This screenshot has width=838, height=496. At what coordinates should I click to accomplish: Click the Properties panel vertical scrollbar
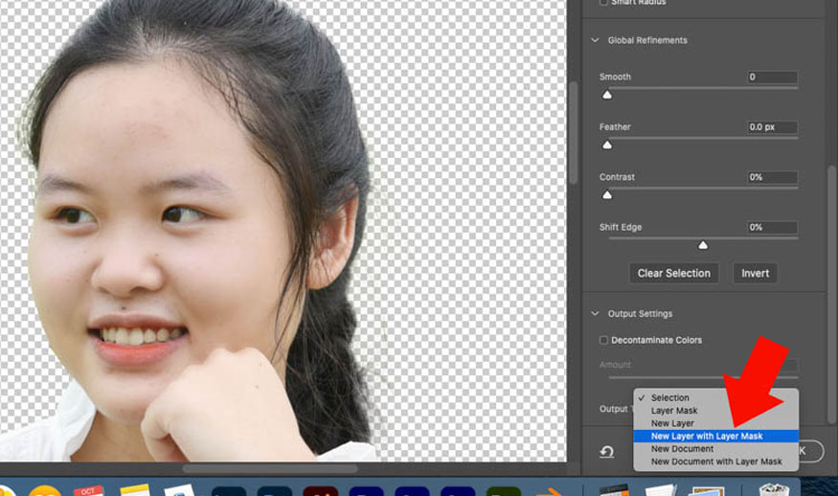coord(831,294)
